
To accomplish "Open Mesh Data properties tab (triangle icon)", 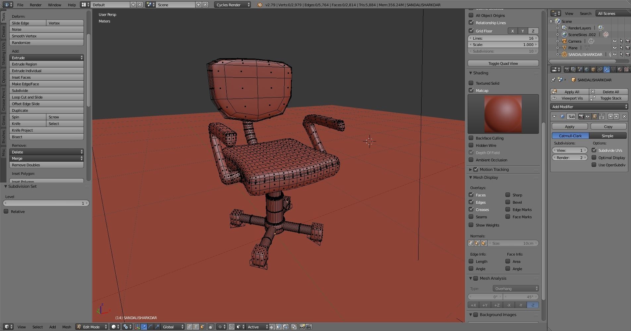I will point(613,69).
